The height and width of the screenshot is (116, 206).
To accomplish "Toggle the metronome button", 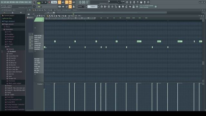I will pyautogui.click(x=60, y=2).
